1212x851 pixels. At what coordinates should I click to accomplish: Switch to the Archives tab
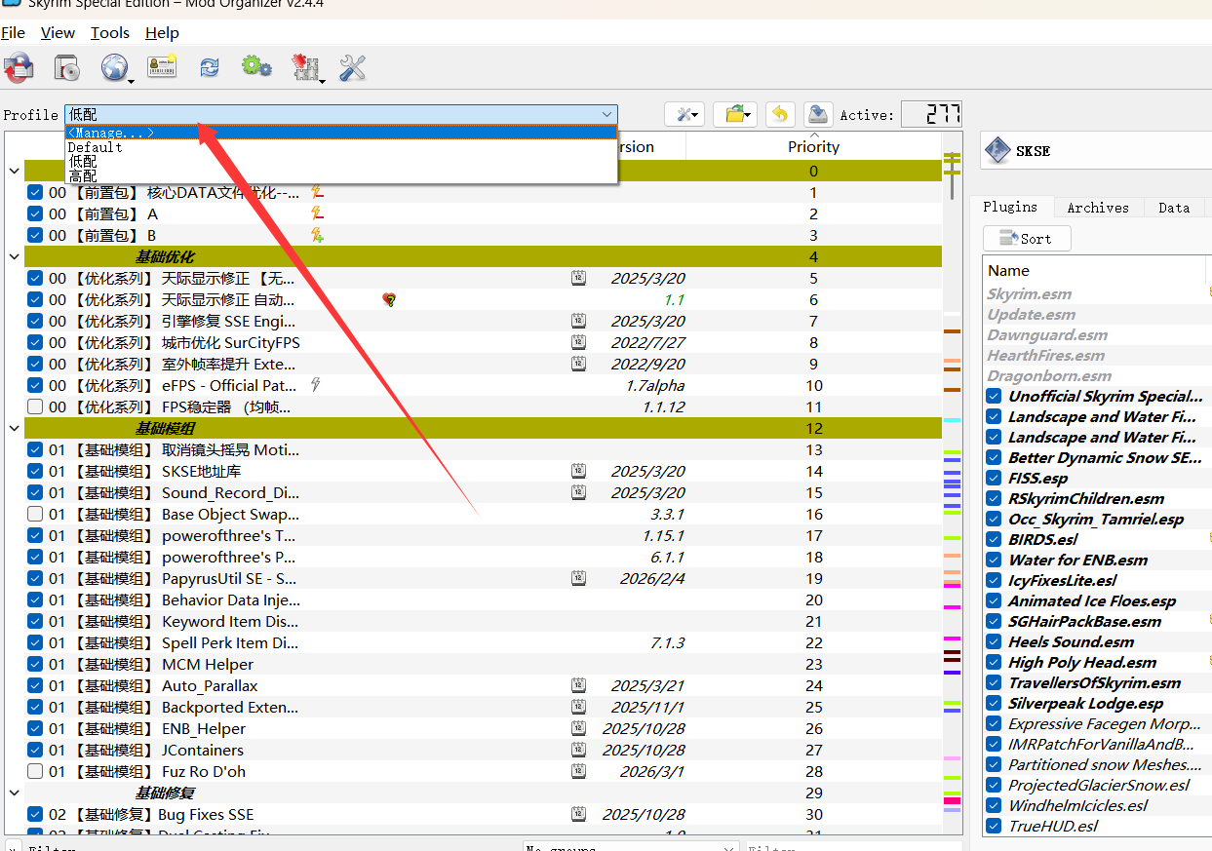[1097, 208]
